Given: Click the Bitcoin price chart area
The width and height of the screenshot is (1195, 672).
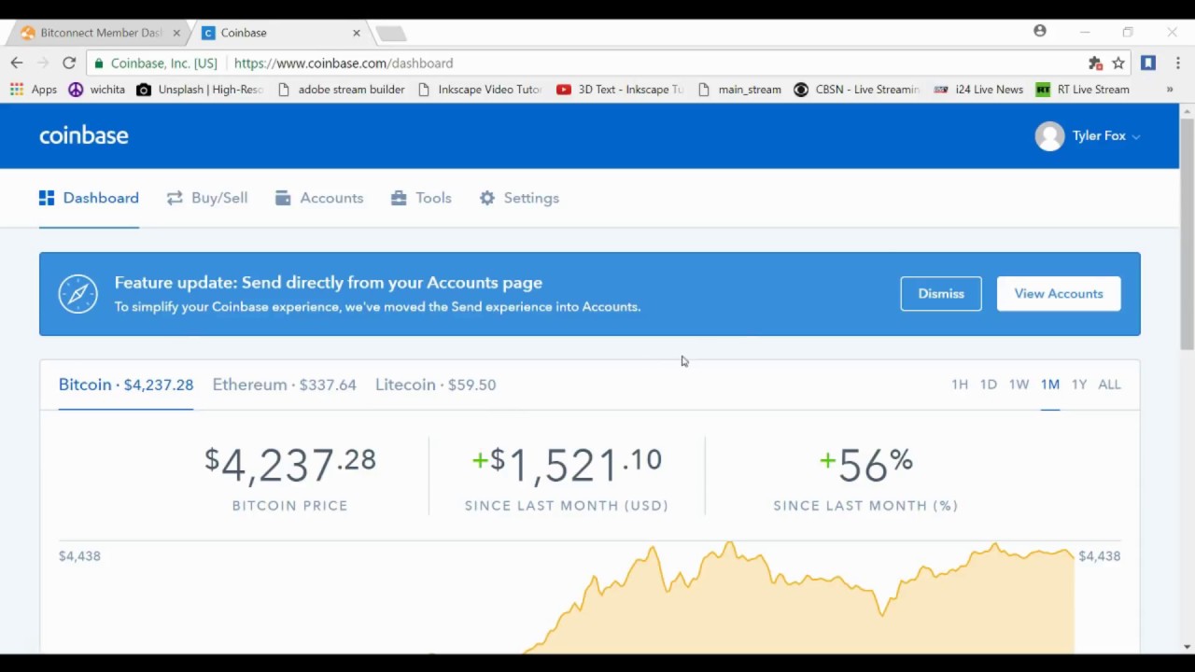Looking at the screenshot, I should [x=590, y=597].
